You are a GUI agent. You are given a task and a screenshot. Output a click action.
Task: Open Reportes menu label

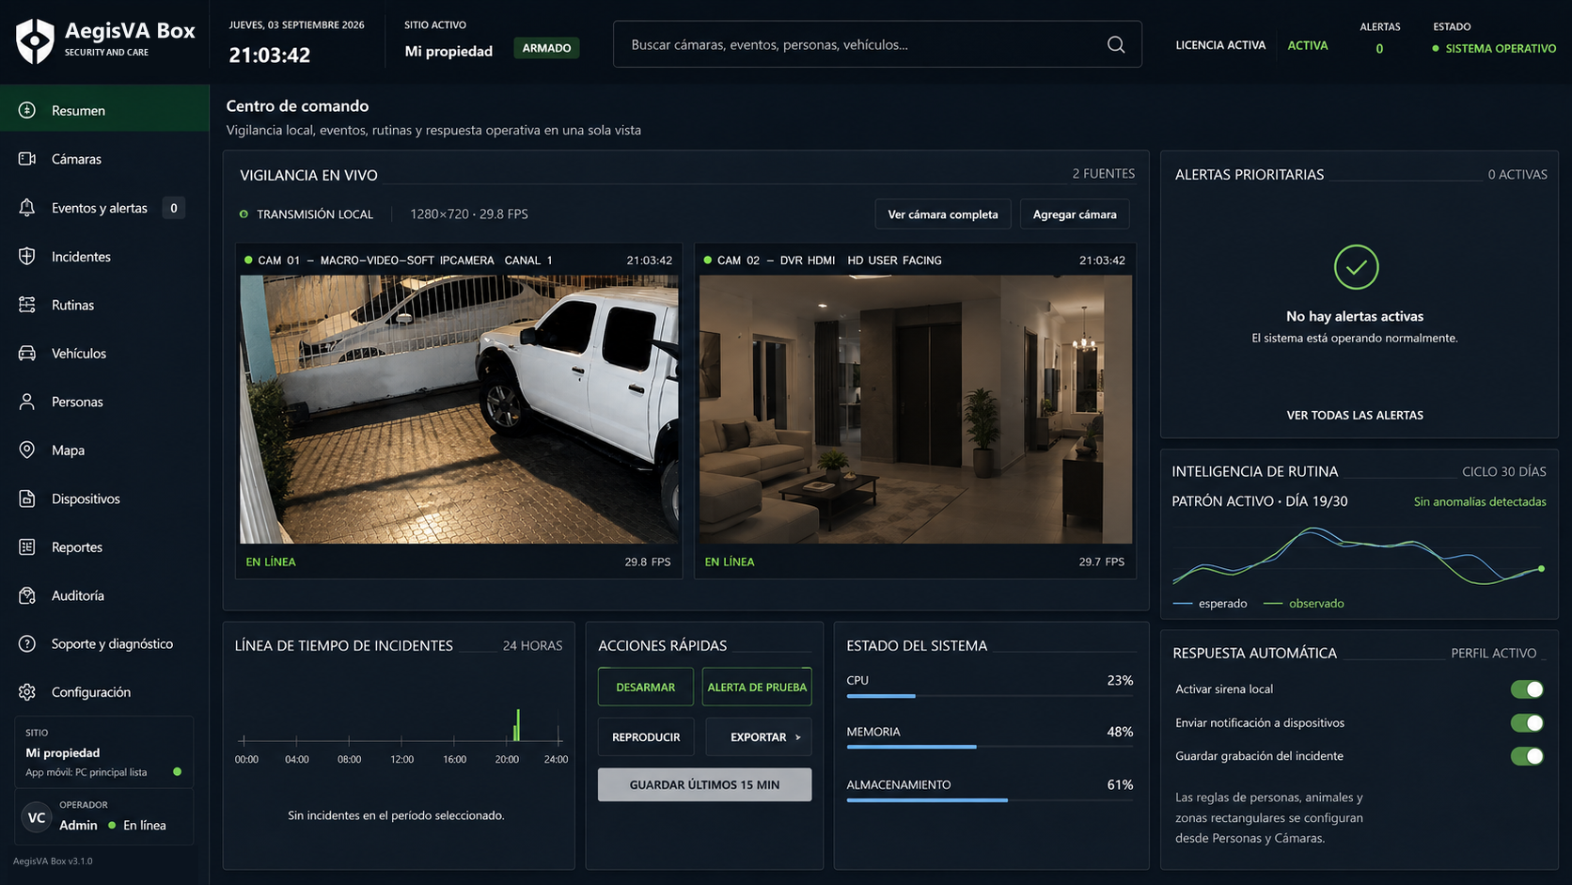pyautogui.click(x=77, y=547)
